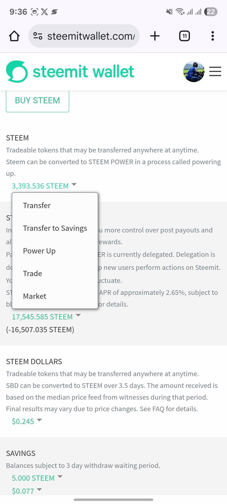Open new tab with plus icon
Image resolution: width=227 pixels, height=504 pixels.
pos(155,36)
